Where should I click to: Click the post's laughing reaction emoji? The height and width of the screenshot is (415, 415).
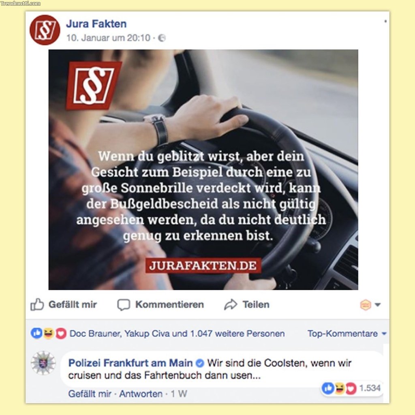click(x=49, y=333)
